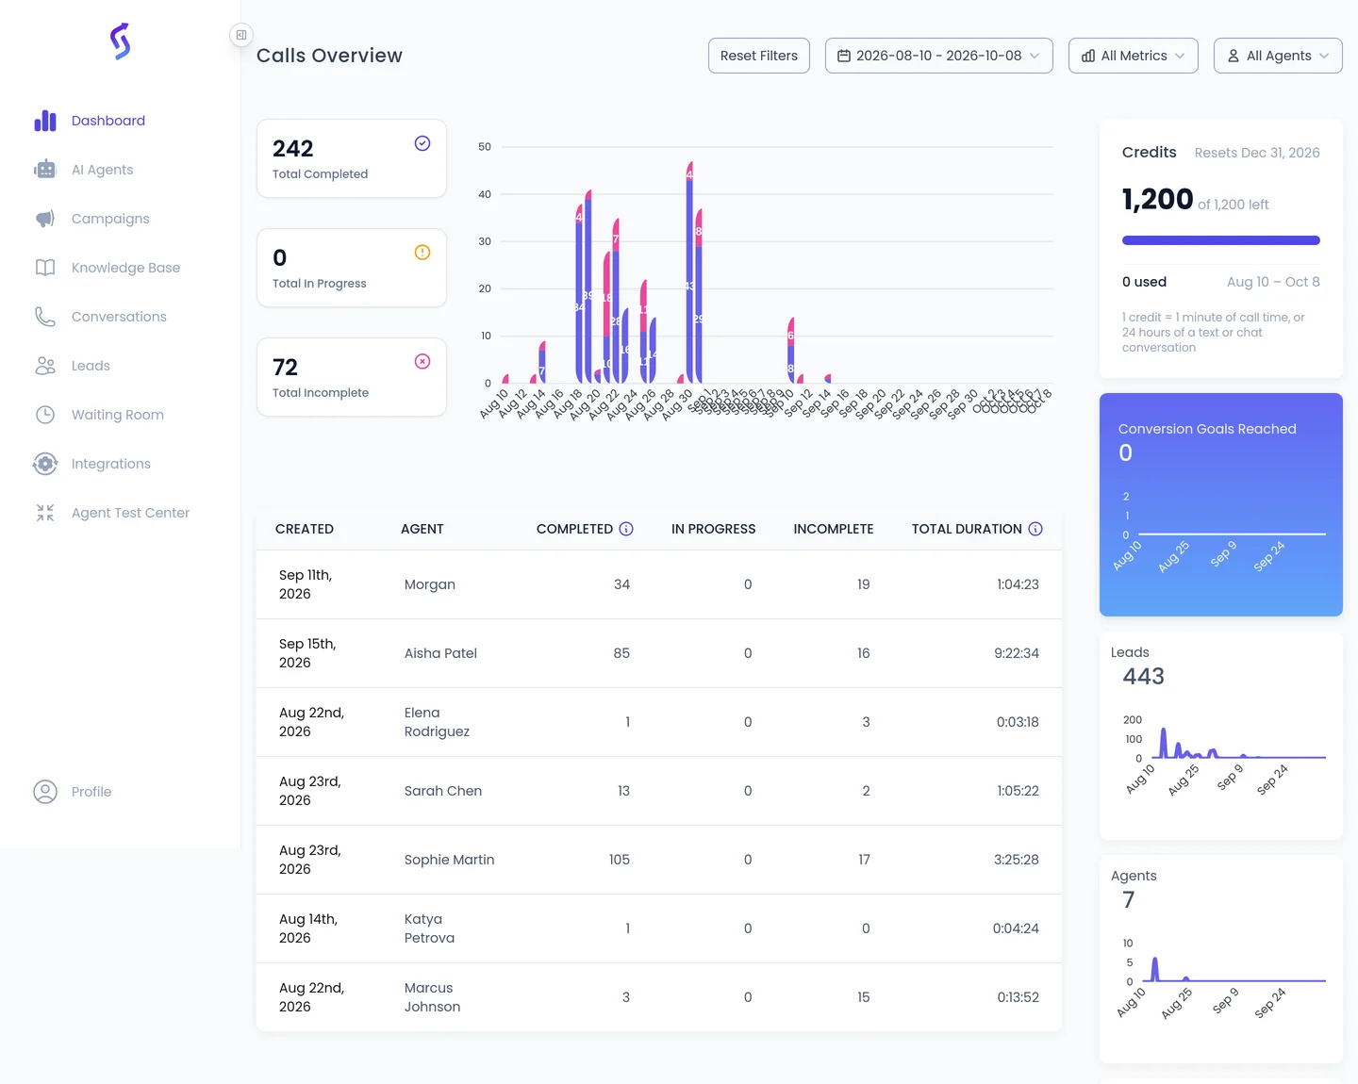The height and width of the screenshot is (1084, 1358).
Task: Navigate to Campaigns
Action: click(x=110, y=219)
